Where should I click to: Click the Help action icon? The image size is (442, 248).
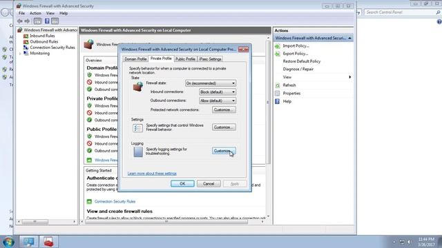278,101
